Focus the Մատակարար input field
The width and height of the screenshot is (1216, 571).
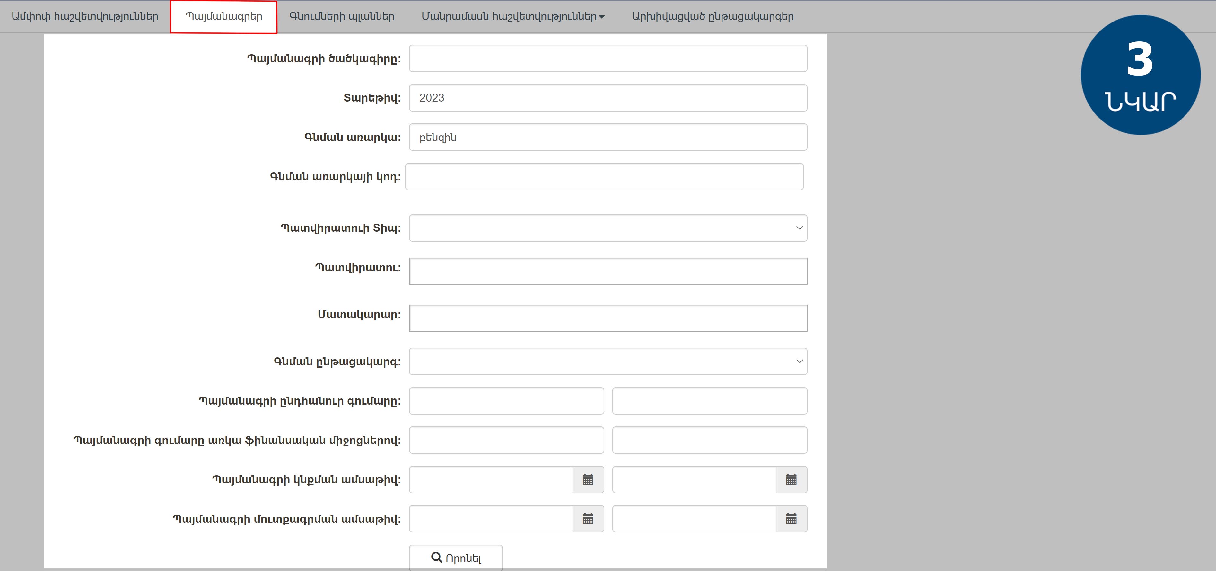pos(608,318)
